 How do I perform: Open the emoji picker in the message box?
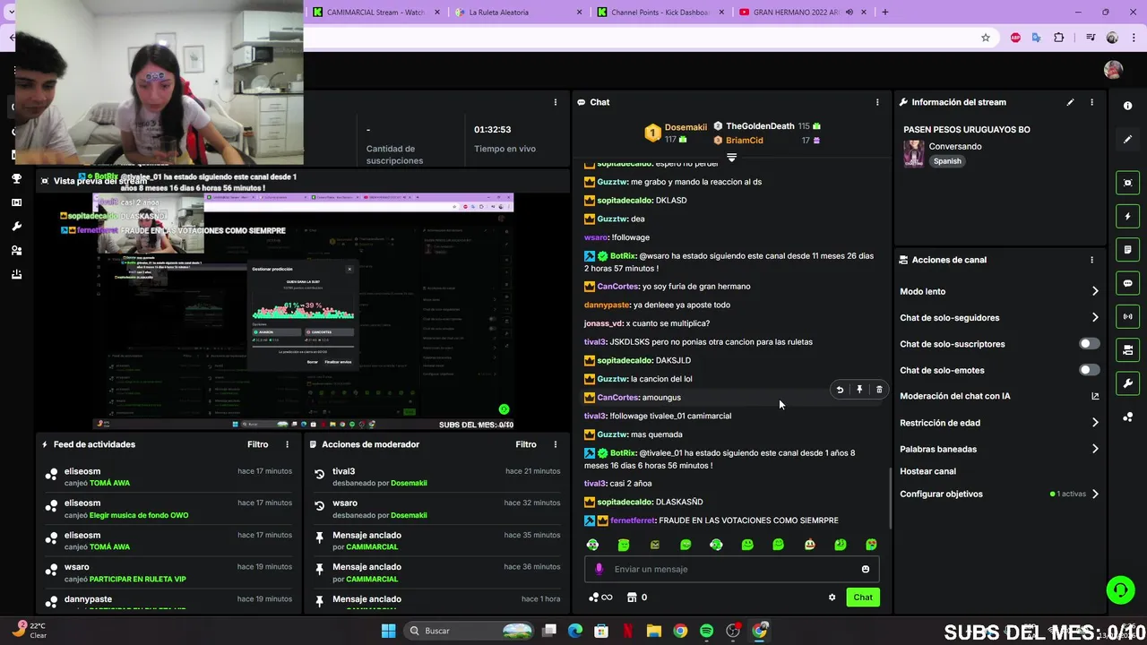(865, 569)
